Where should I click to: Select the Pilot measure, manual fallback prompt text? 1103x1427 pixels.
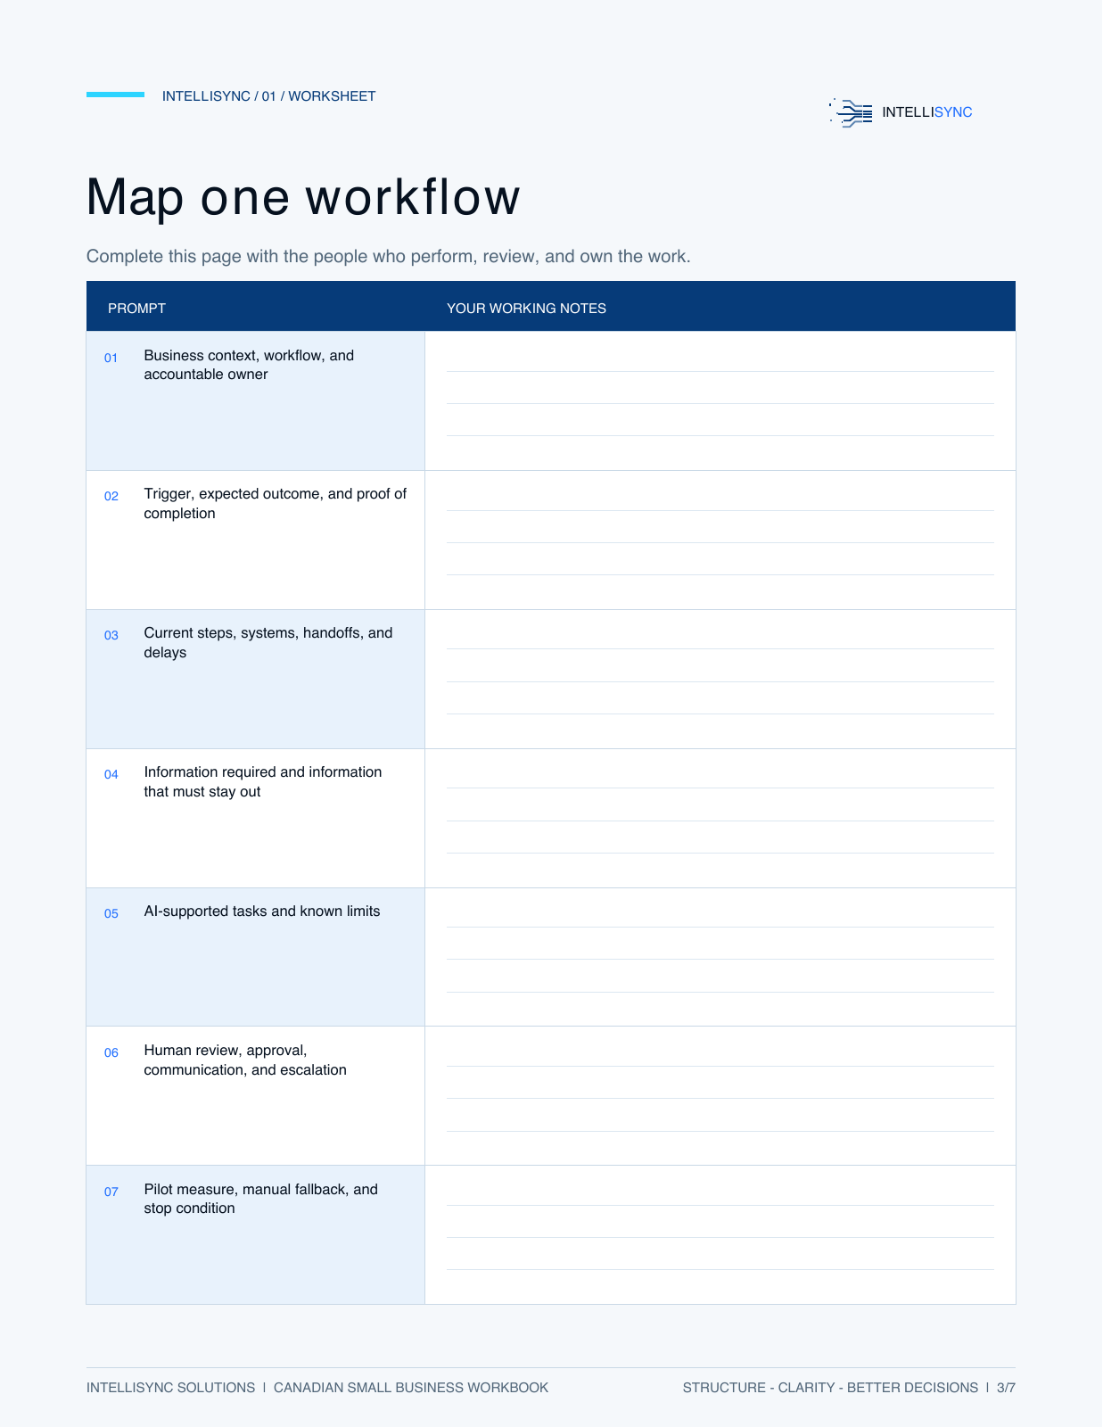point(260,1199)
